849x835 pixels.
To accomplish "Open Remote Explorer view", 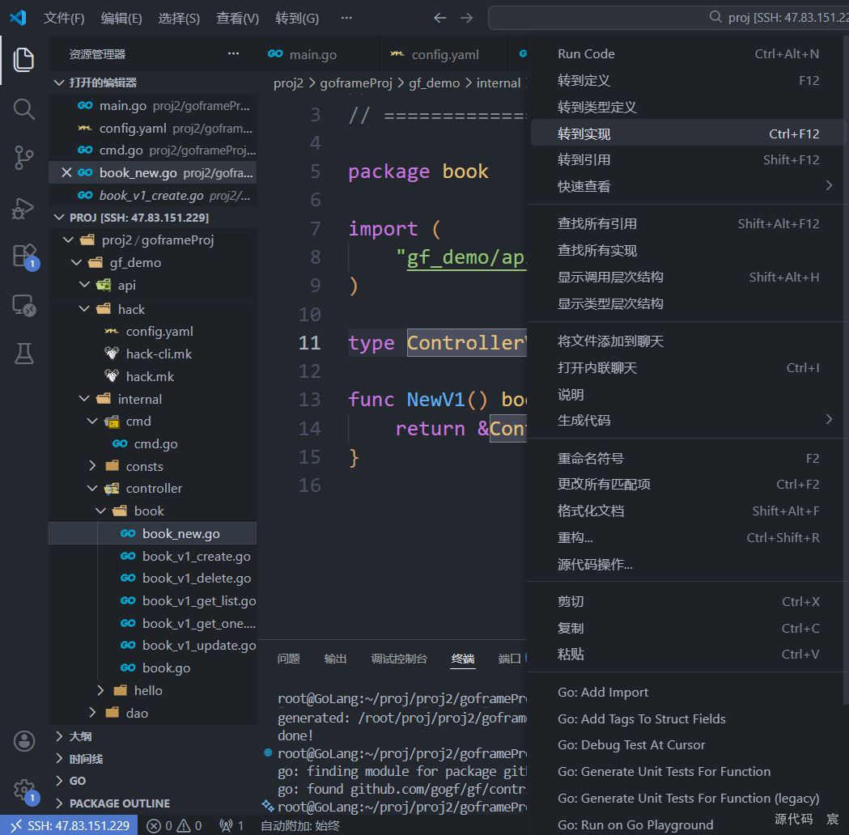I will point(23,306).
